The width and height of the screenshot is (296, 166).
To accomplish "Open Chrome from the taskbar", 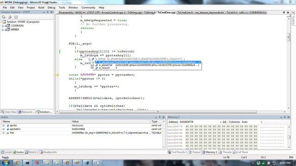I will (x=18, y=163).
